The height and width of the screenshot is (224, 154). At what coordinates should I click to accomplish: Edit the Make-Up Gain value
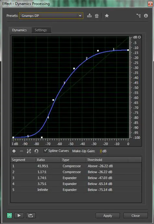101,151
